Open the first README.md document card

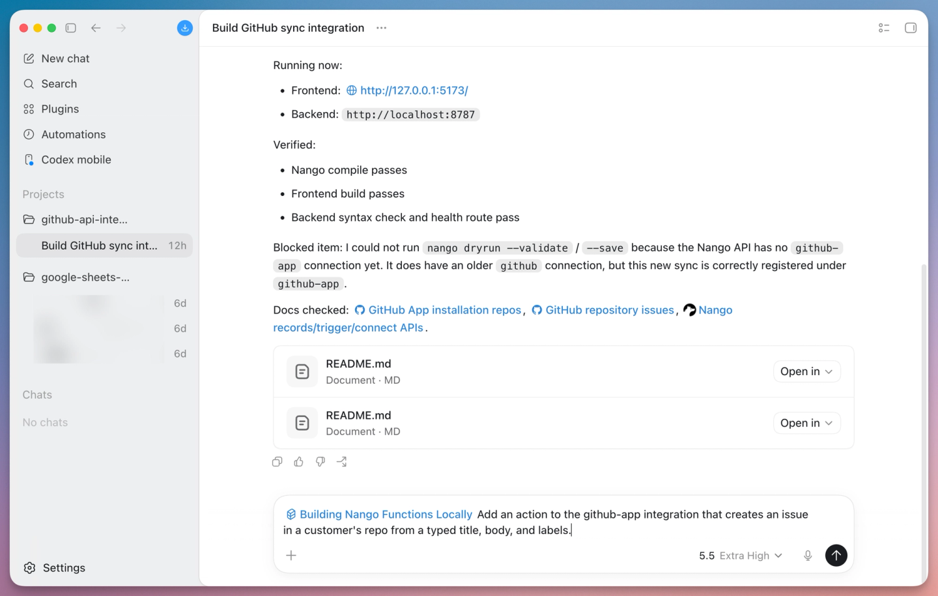(x=563, y=372)
